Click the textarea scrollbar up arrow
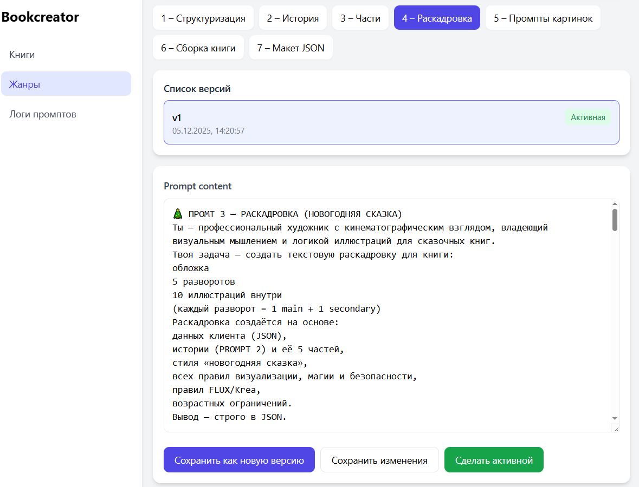639x487 pixels. point(615,204)
